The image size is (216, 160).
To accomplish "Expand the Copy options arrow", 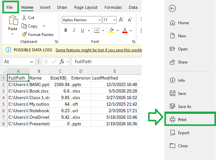I will click(44, 26).
